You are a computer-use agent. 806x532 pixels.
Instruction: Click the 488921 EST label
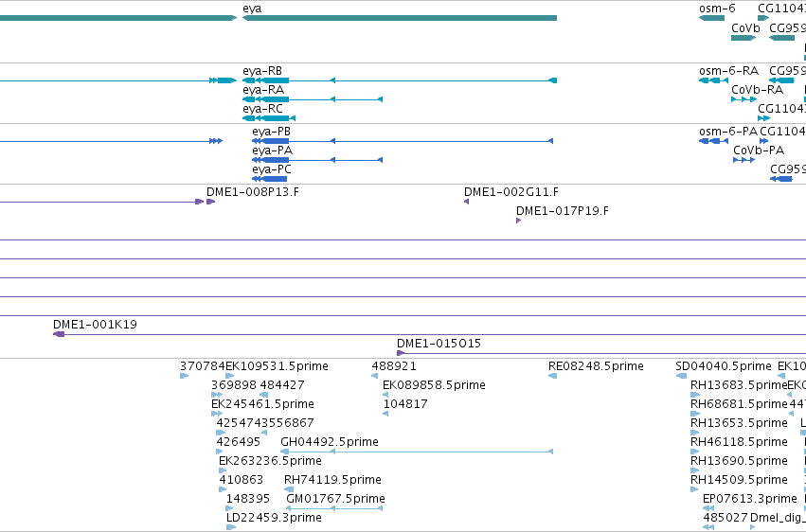[394, 366]
